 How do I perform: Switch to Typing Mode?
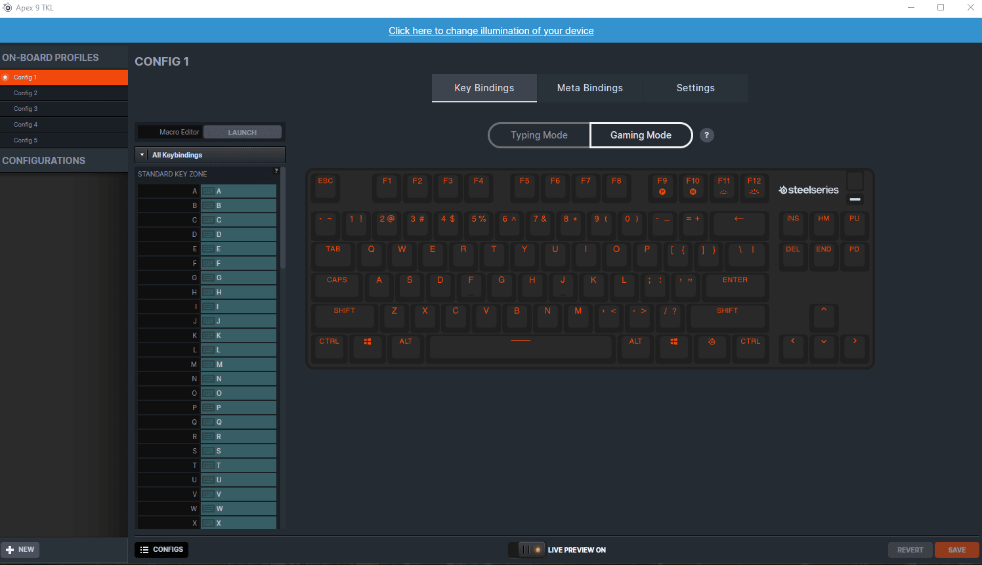click(539, 135)
